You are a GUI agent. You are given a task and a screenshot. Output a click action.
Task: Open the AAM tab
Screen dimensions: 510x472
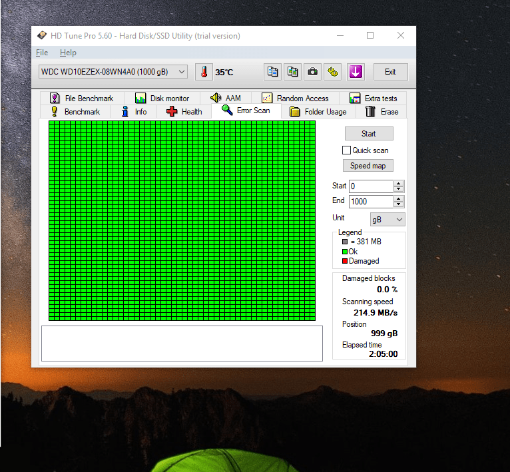pos(226,99)
